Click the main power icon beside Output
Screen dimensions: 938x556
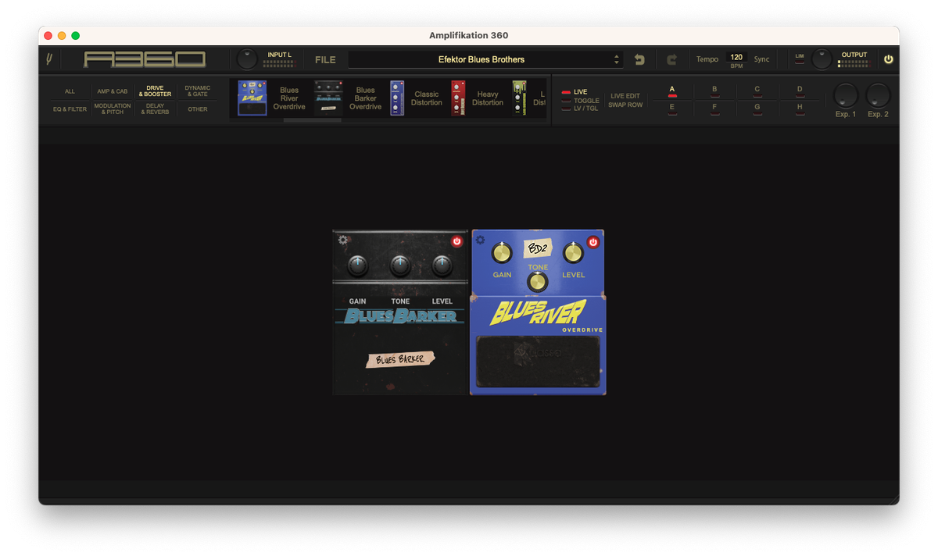[888, 59]
